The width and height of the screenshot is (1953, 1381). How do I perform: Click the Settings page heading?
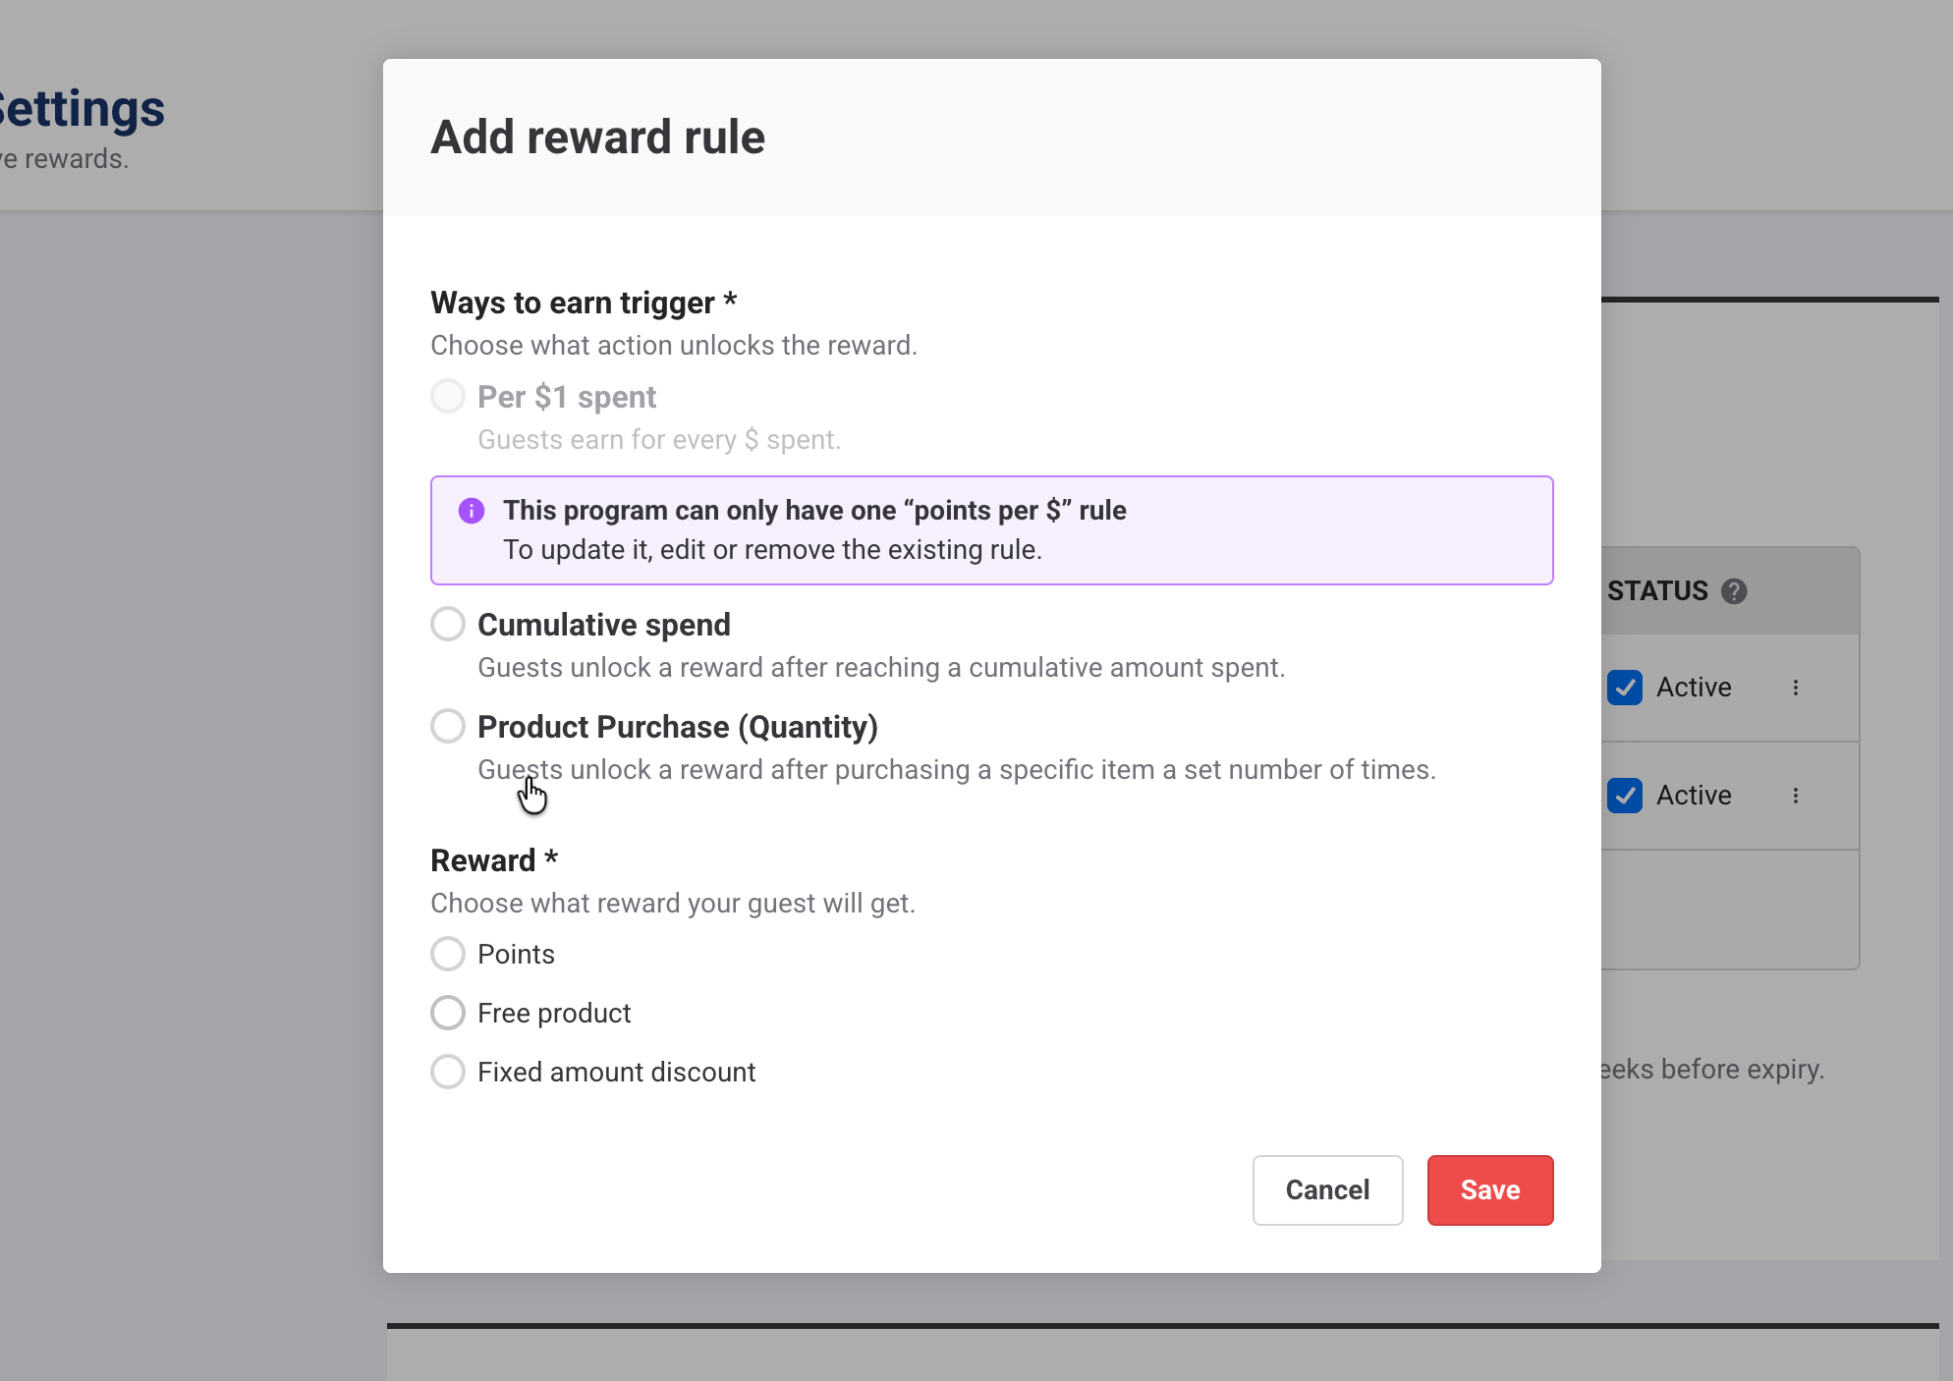click(x=83, y=109)
